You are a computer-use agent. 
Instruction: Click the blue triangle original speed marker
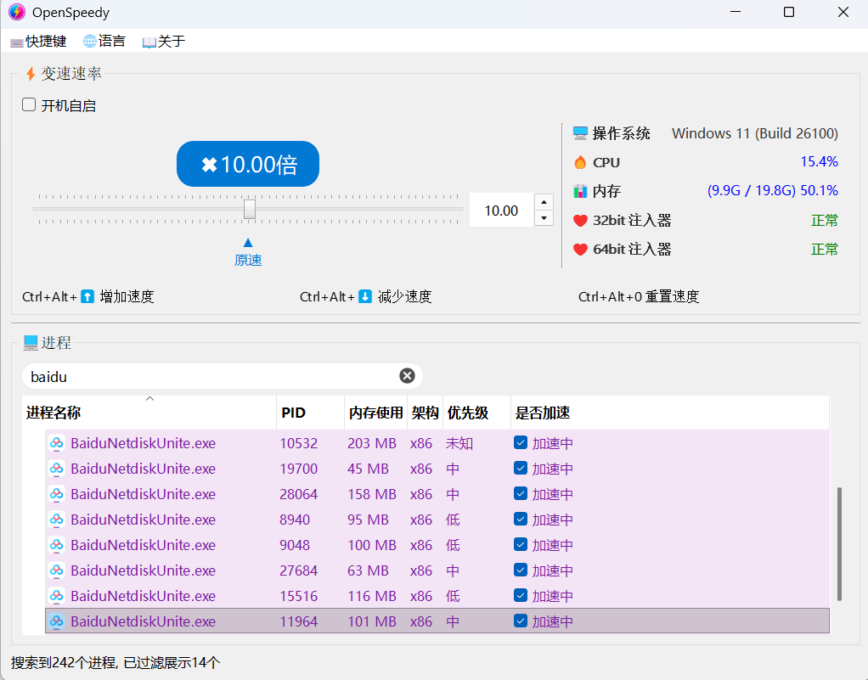coord(248,243)
